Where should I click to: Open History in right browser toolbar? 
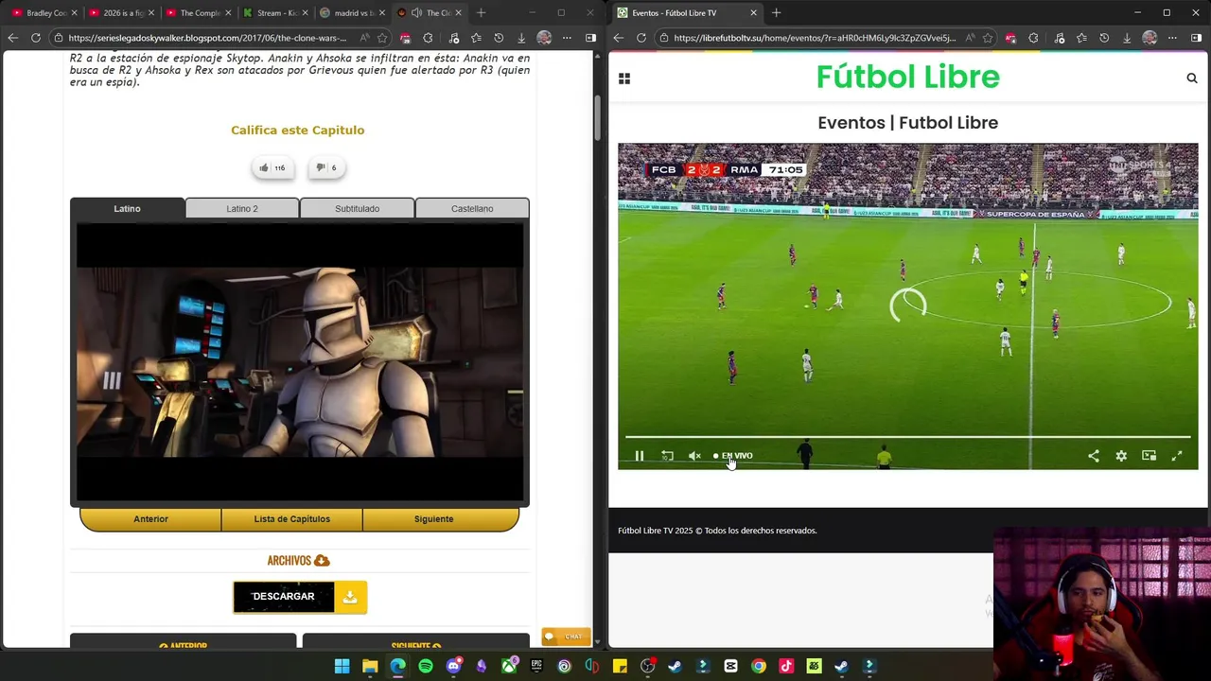coord(1104,38)
